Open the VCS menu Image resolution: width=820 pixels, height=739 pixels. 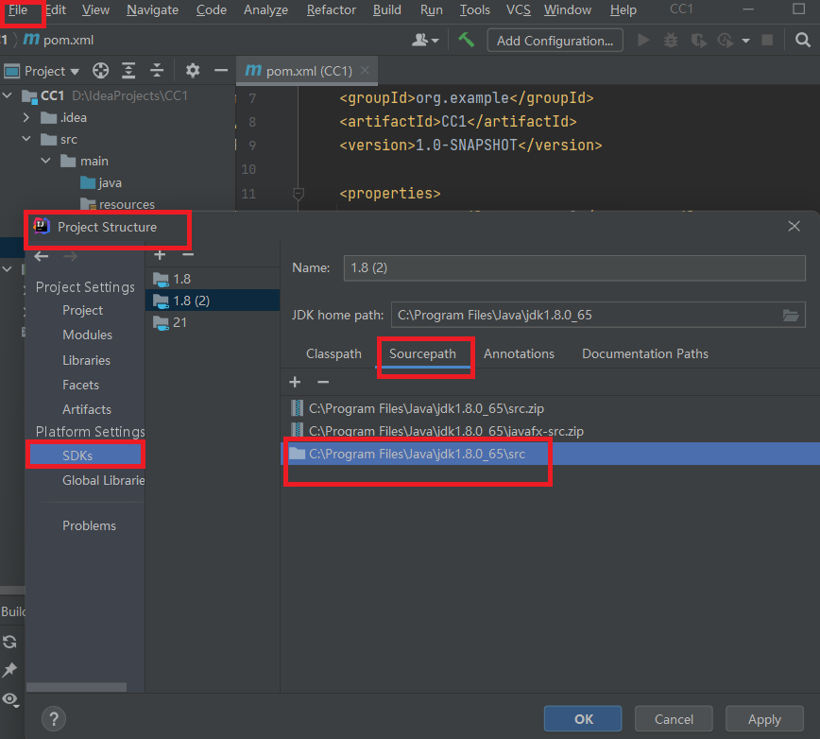point(518,10)
